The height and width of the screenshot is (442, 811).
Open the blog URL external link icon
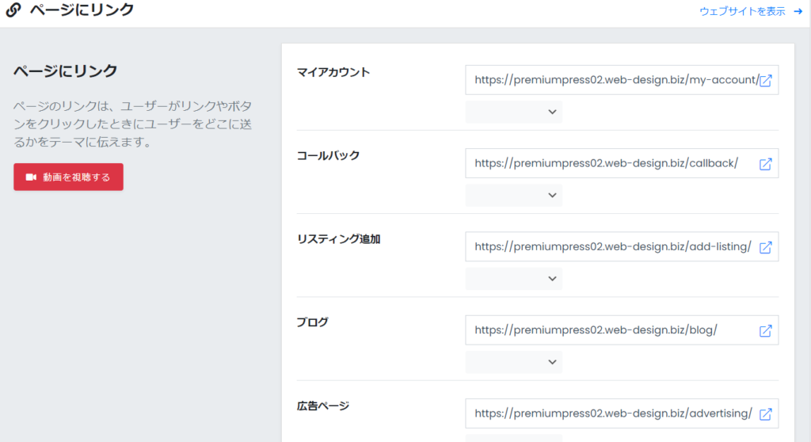[766, 331]
